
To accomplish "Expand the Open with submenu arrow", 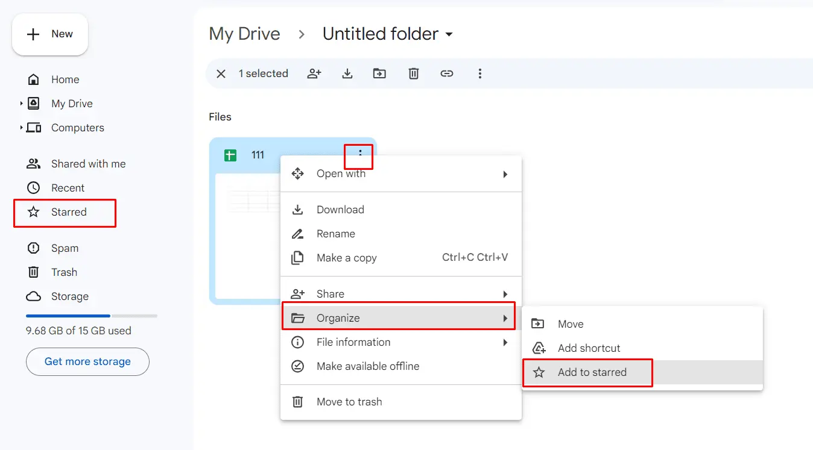I will [505, 173].
